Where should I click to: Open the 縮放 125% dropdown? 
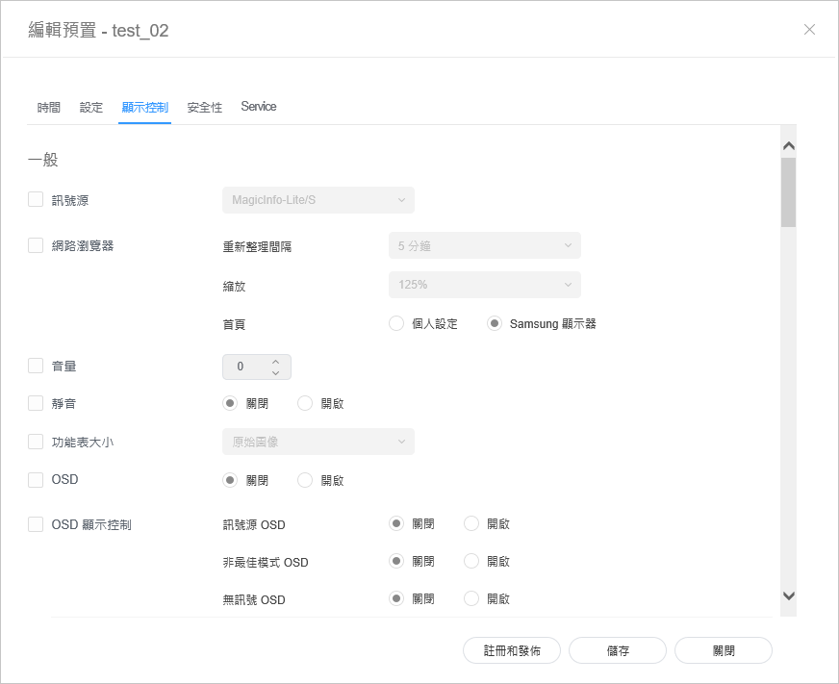pyautogui.click(x=484, y=285)
